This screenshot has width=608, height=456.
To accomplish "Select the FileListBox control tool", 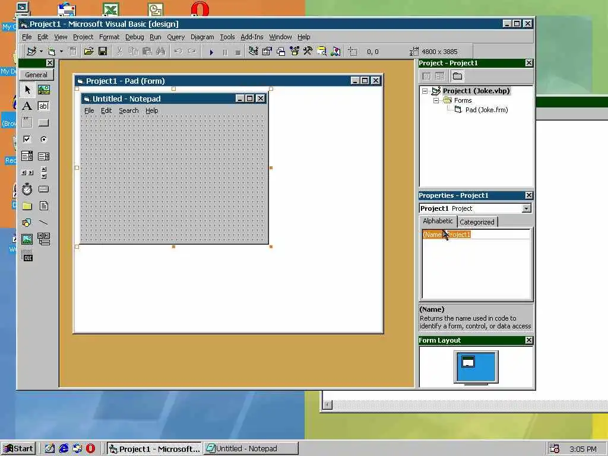I will tap(44, 206).
